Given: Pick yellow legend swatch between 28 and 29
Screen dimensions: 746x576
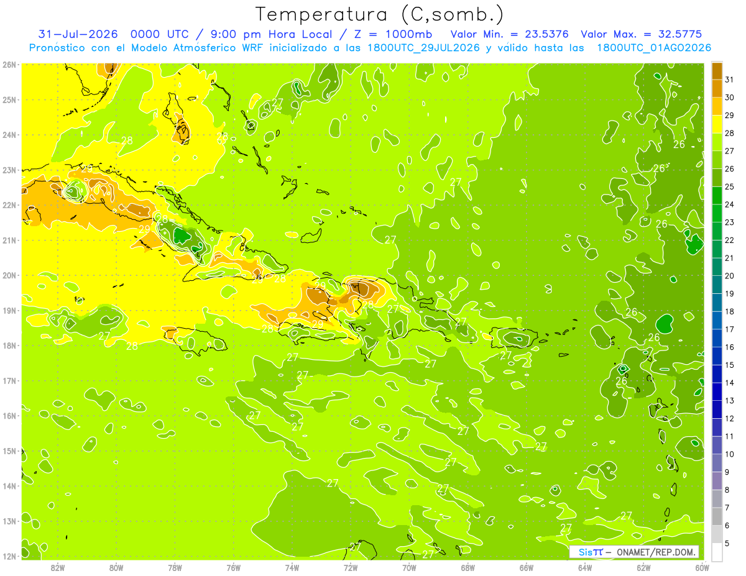Looking at the screenshot, I should pyautogui.click(x=717, y=124).
